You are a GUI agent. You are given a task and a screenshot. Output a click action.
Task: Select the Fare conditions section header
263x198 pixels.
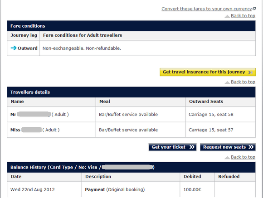pos(131,26)
